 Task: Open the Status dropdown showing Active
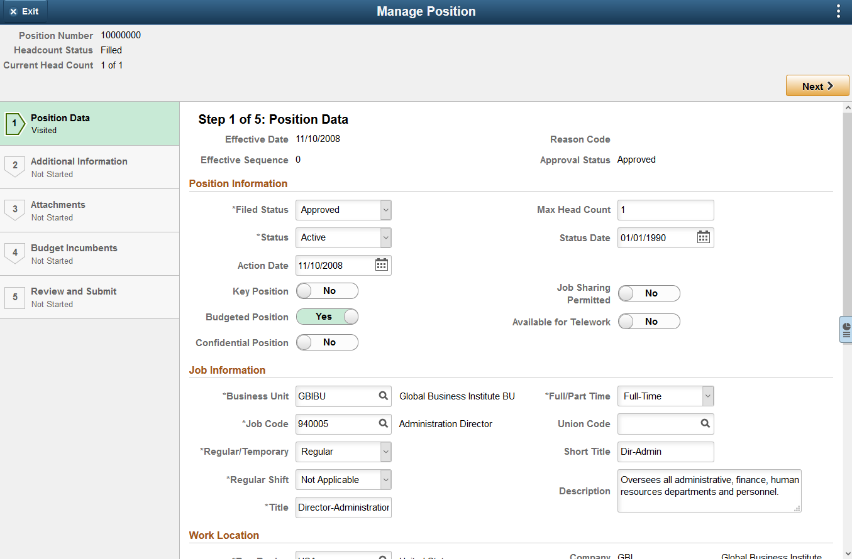[x=343, y=237]
